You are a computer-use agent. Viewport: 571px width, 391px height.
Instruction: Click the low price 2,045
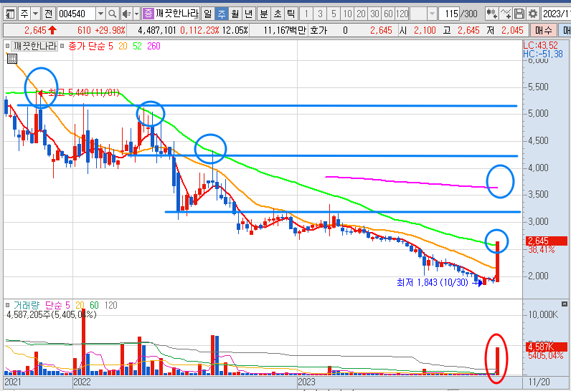point(512,31)
